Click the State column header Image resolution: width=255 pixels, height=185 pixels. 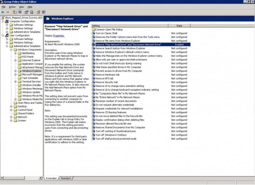click(x=179, y=26)
